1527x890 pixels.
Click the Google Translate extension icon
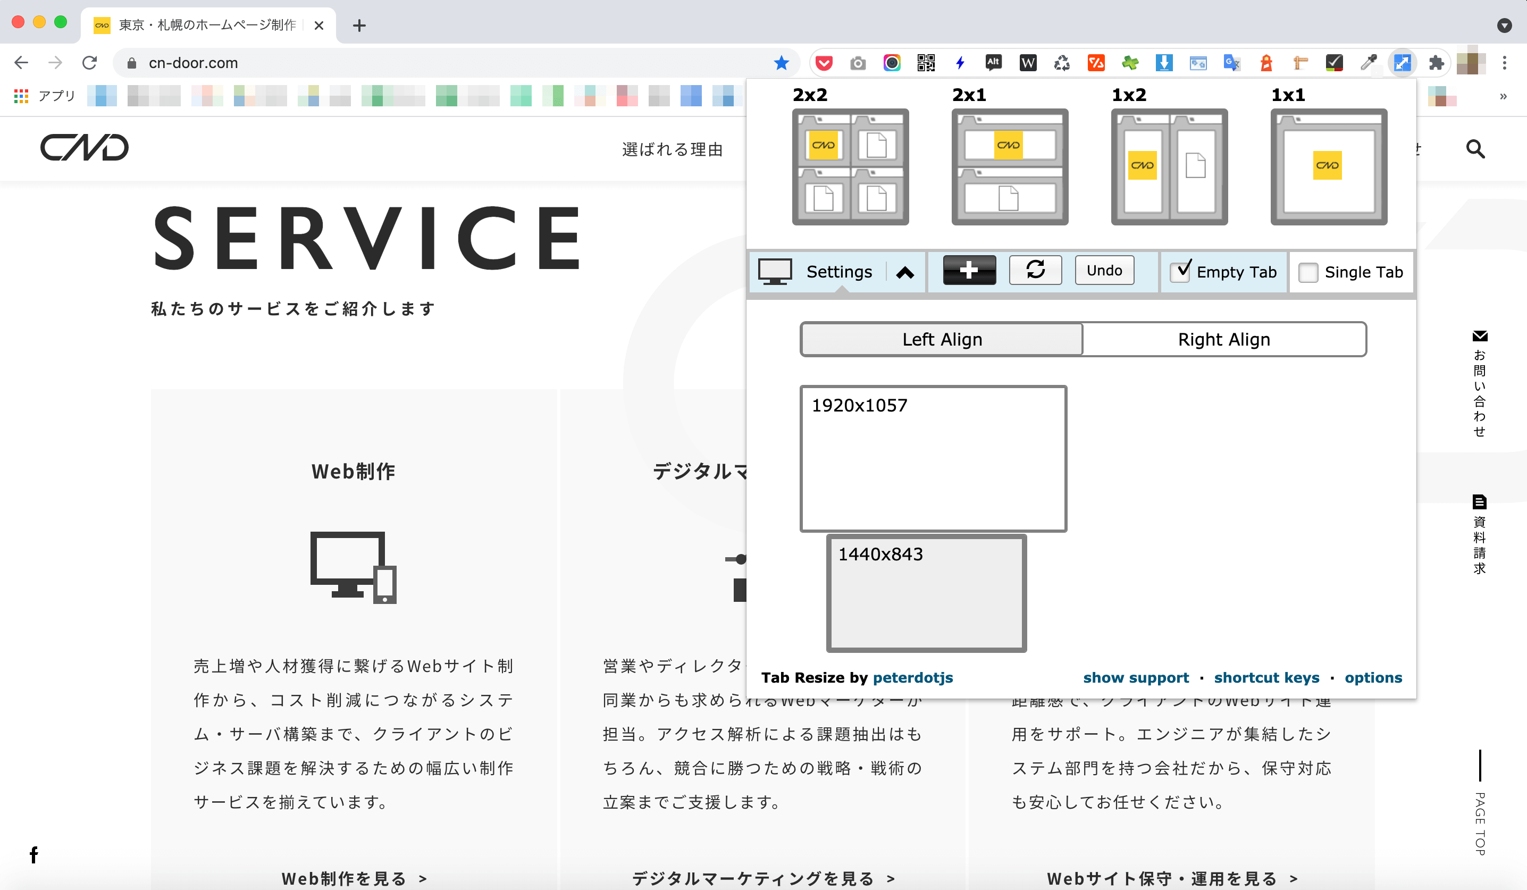pos(1231,63)
